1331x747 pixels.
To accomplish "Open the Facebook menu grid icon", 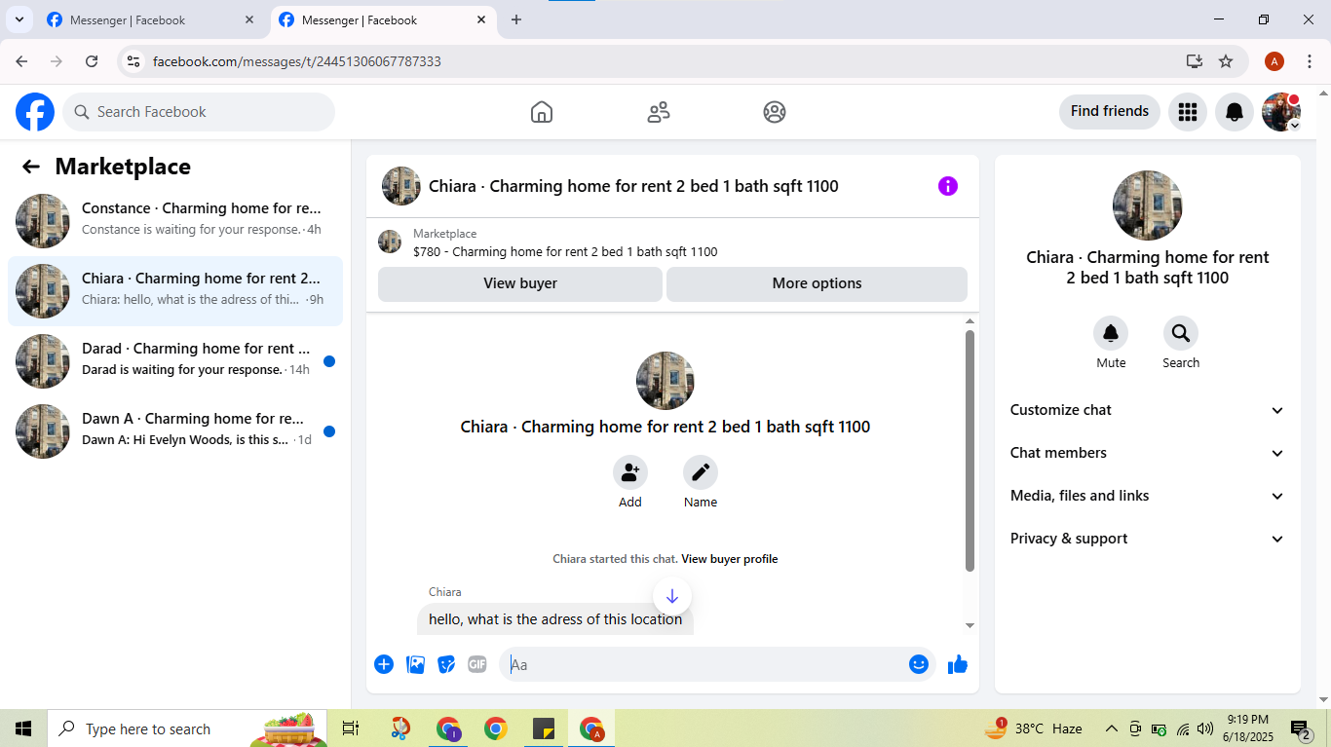I will pyautogui.click(x=1187, y=112).
